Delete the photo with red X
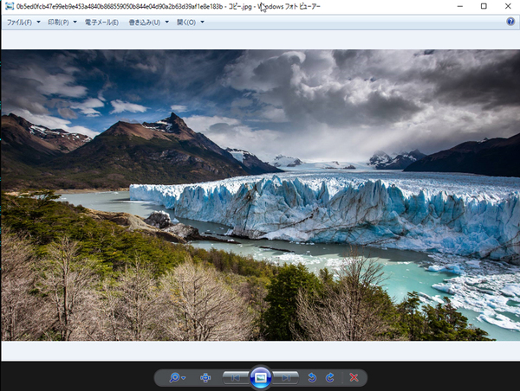The height and width of the screenshot is (391, 520). coord(354,378)
